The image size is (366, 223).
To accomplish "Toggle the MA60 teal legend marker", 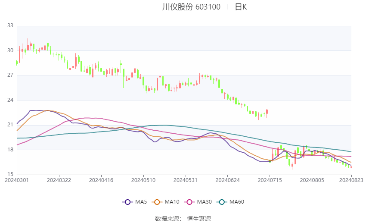I will [x=222, y=202].
